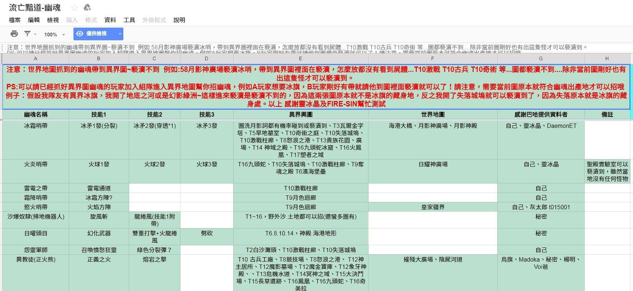Click the 日耀神廣場 cell
Screen dimensions: 633x291
[x=433, y=171]
